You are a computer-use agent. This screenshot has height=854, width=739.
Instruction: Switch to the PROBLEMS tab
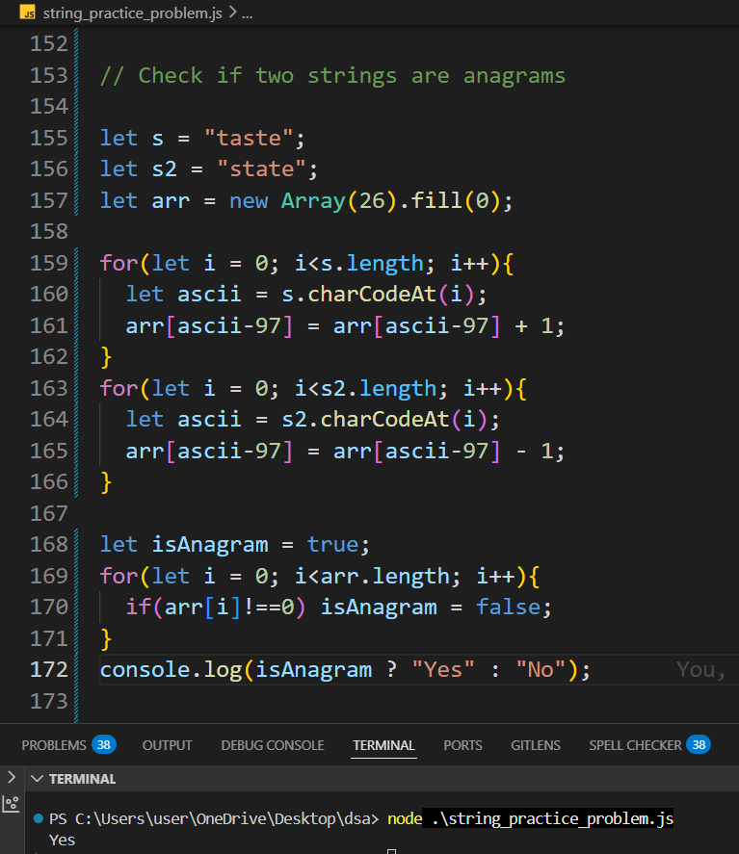[x=54, y=745]
